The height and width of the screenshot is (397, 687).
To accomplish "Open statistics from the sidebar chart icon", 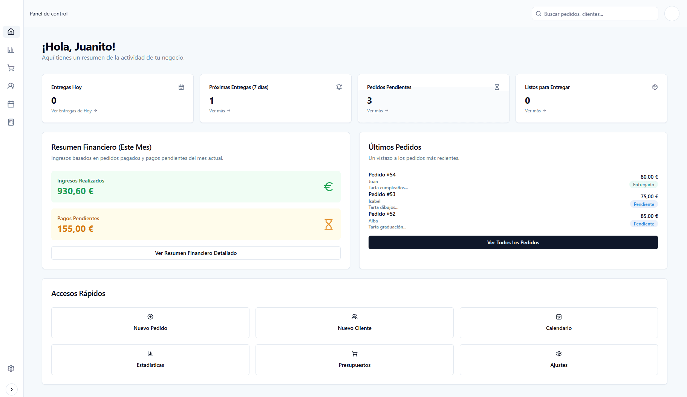I will pos(11,50).
